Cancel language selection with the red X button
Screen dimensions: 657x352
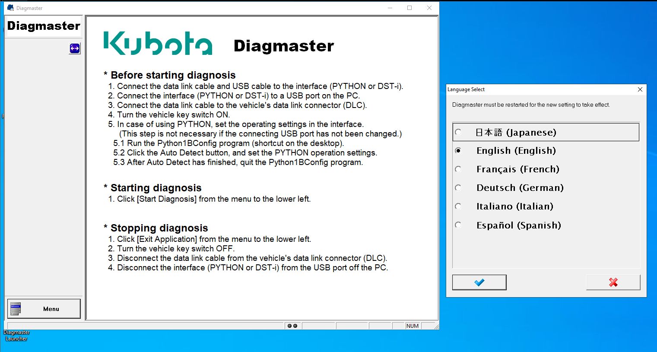[x=613, y=282]
